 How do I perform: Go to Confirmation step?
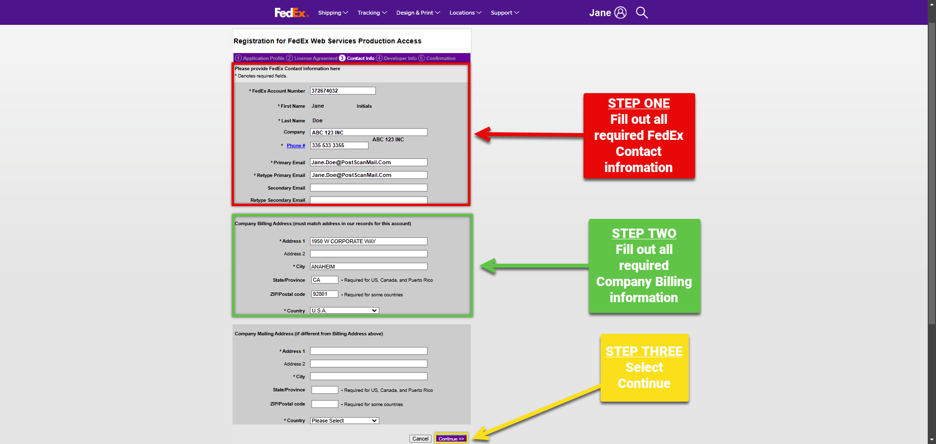437,58
